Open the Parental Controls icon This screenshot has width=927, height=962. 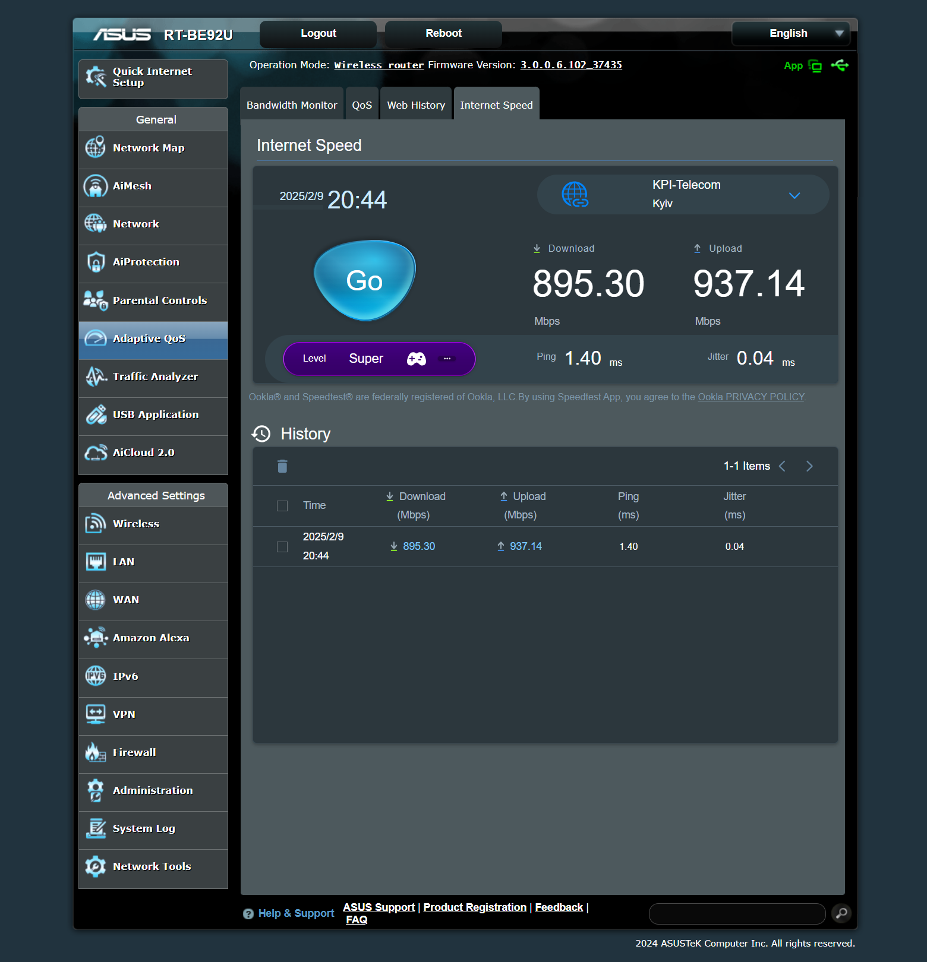click(95, 300)
